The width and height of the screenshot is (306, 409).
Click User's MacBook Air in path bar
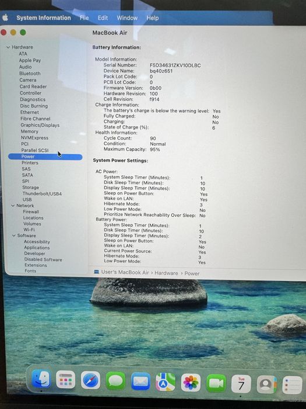[x=125, y=272]
